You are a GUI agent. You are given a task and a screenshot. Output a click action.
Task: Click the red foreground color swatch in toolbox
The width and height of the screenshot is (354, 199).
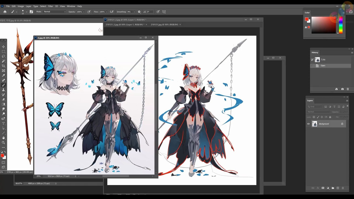[2, 156]
